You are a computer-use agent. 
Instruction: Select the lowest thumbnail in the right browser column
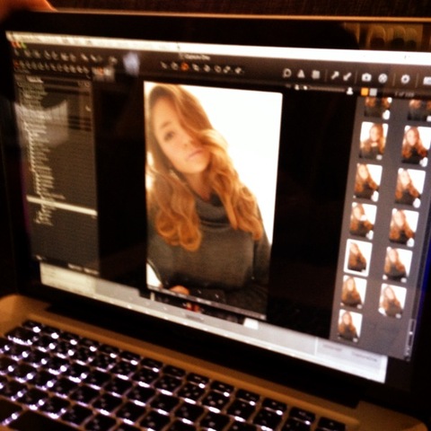(x=392, y=301)
